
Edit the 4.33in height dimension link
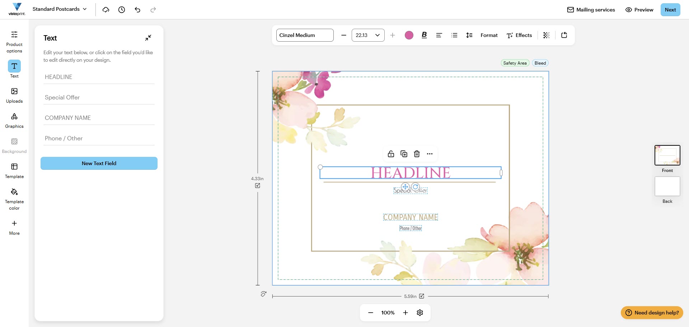coord(258,186)
